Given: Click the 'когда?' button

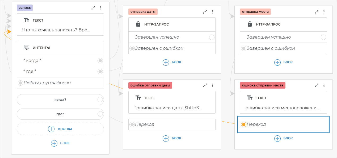Looking at the screenshot, I should point(60,99).
